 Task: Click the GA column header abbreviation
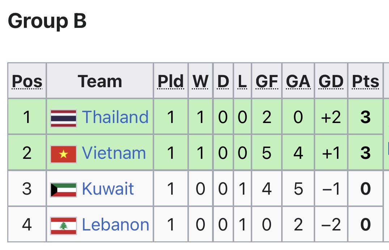coord(298,82)
